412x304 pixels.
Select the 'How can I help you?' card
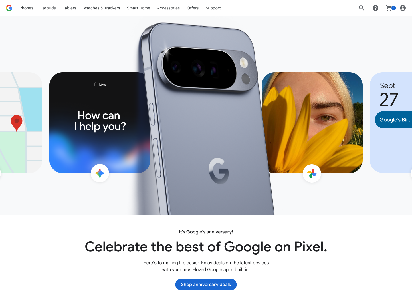pyautogui.click(x=100, y=123)
